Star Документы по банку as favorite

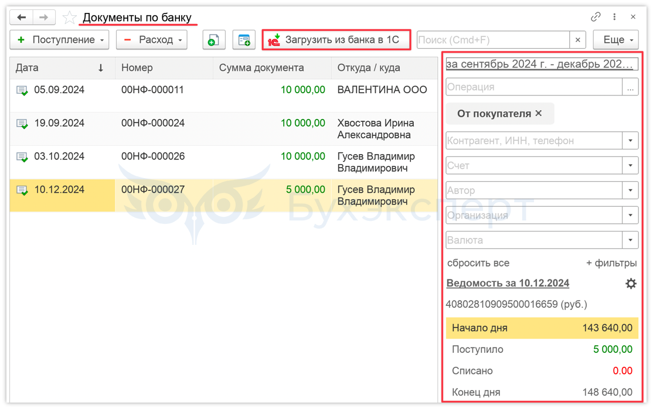click(69, 18)
